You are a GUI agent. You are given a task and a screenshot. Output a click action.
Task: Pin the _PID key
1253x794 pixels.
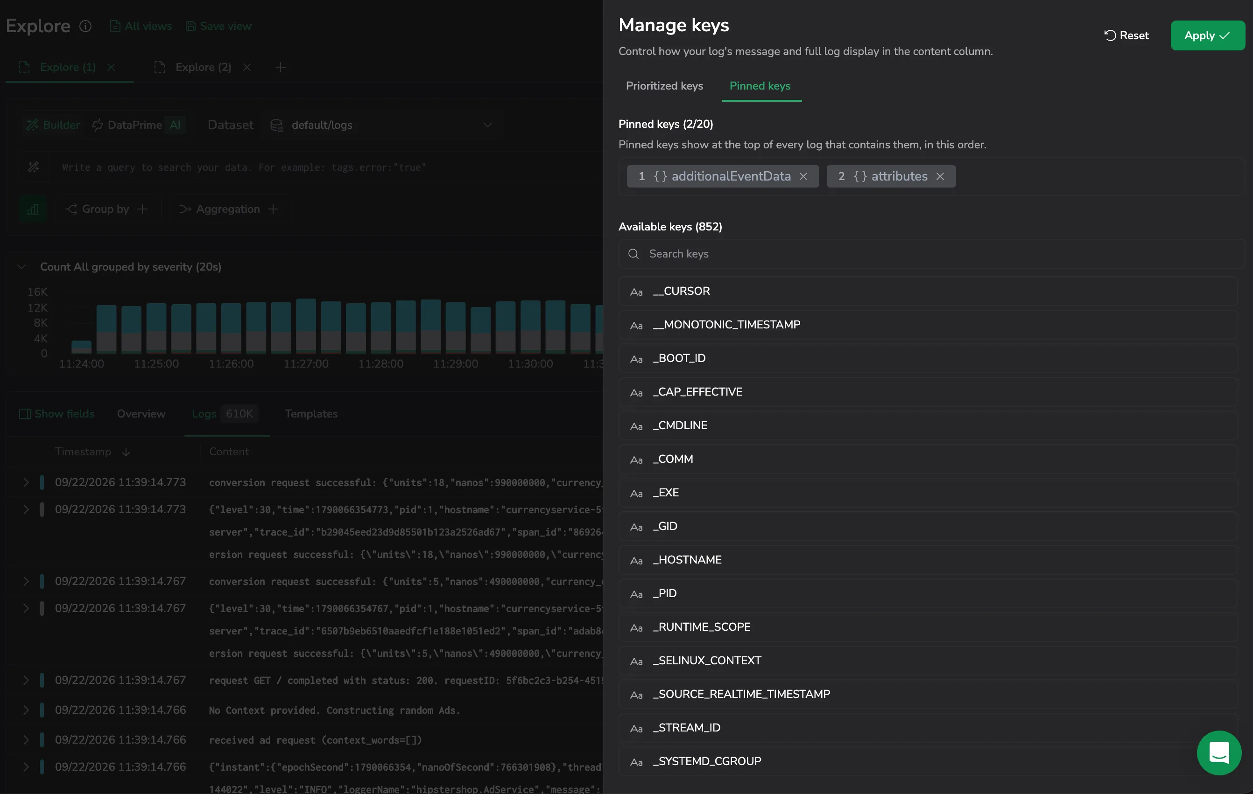[x=928, y=593]
